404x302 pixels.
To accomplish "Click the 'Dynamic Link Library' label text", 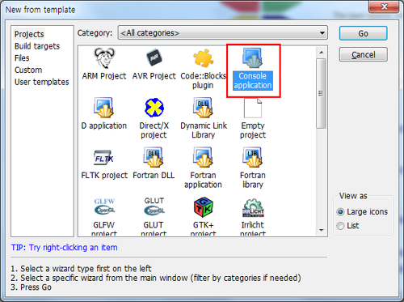I will (204, 130).
